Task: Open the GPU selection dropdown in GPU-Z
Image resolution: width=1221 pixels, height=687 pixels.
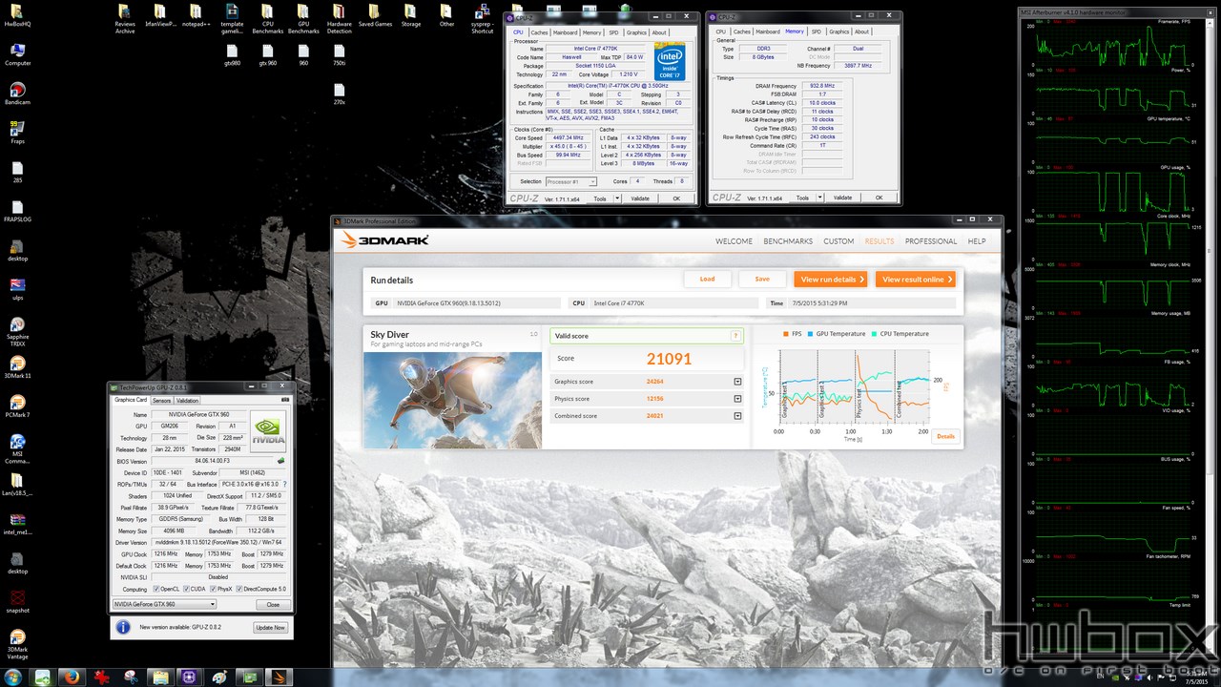Action: pos(163,604)
